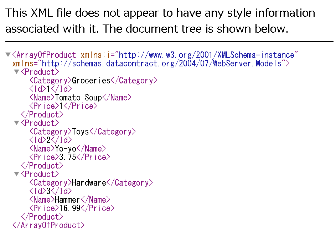This screenshot has width=336, height=236.
Task: Click the Id 2 line
Action: pos(51,140)
